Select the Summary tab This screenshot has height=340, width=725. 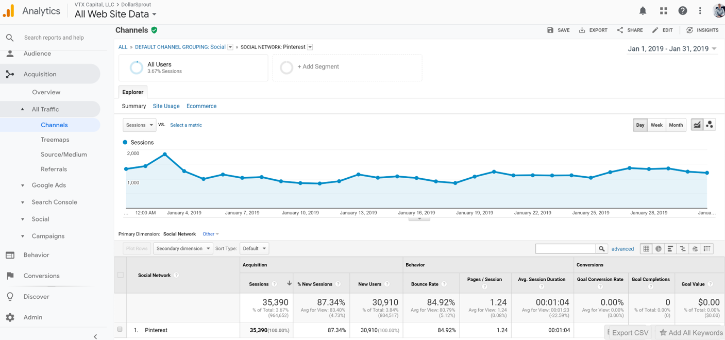pos(134,106)
